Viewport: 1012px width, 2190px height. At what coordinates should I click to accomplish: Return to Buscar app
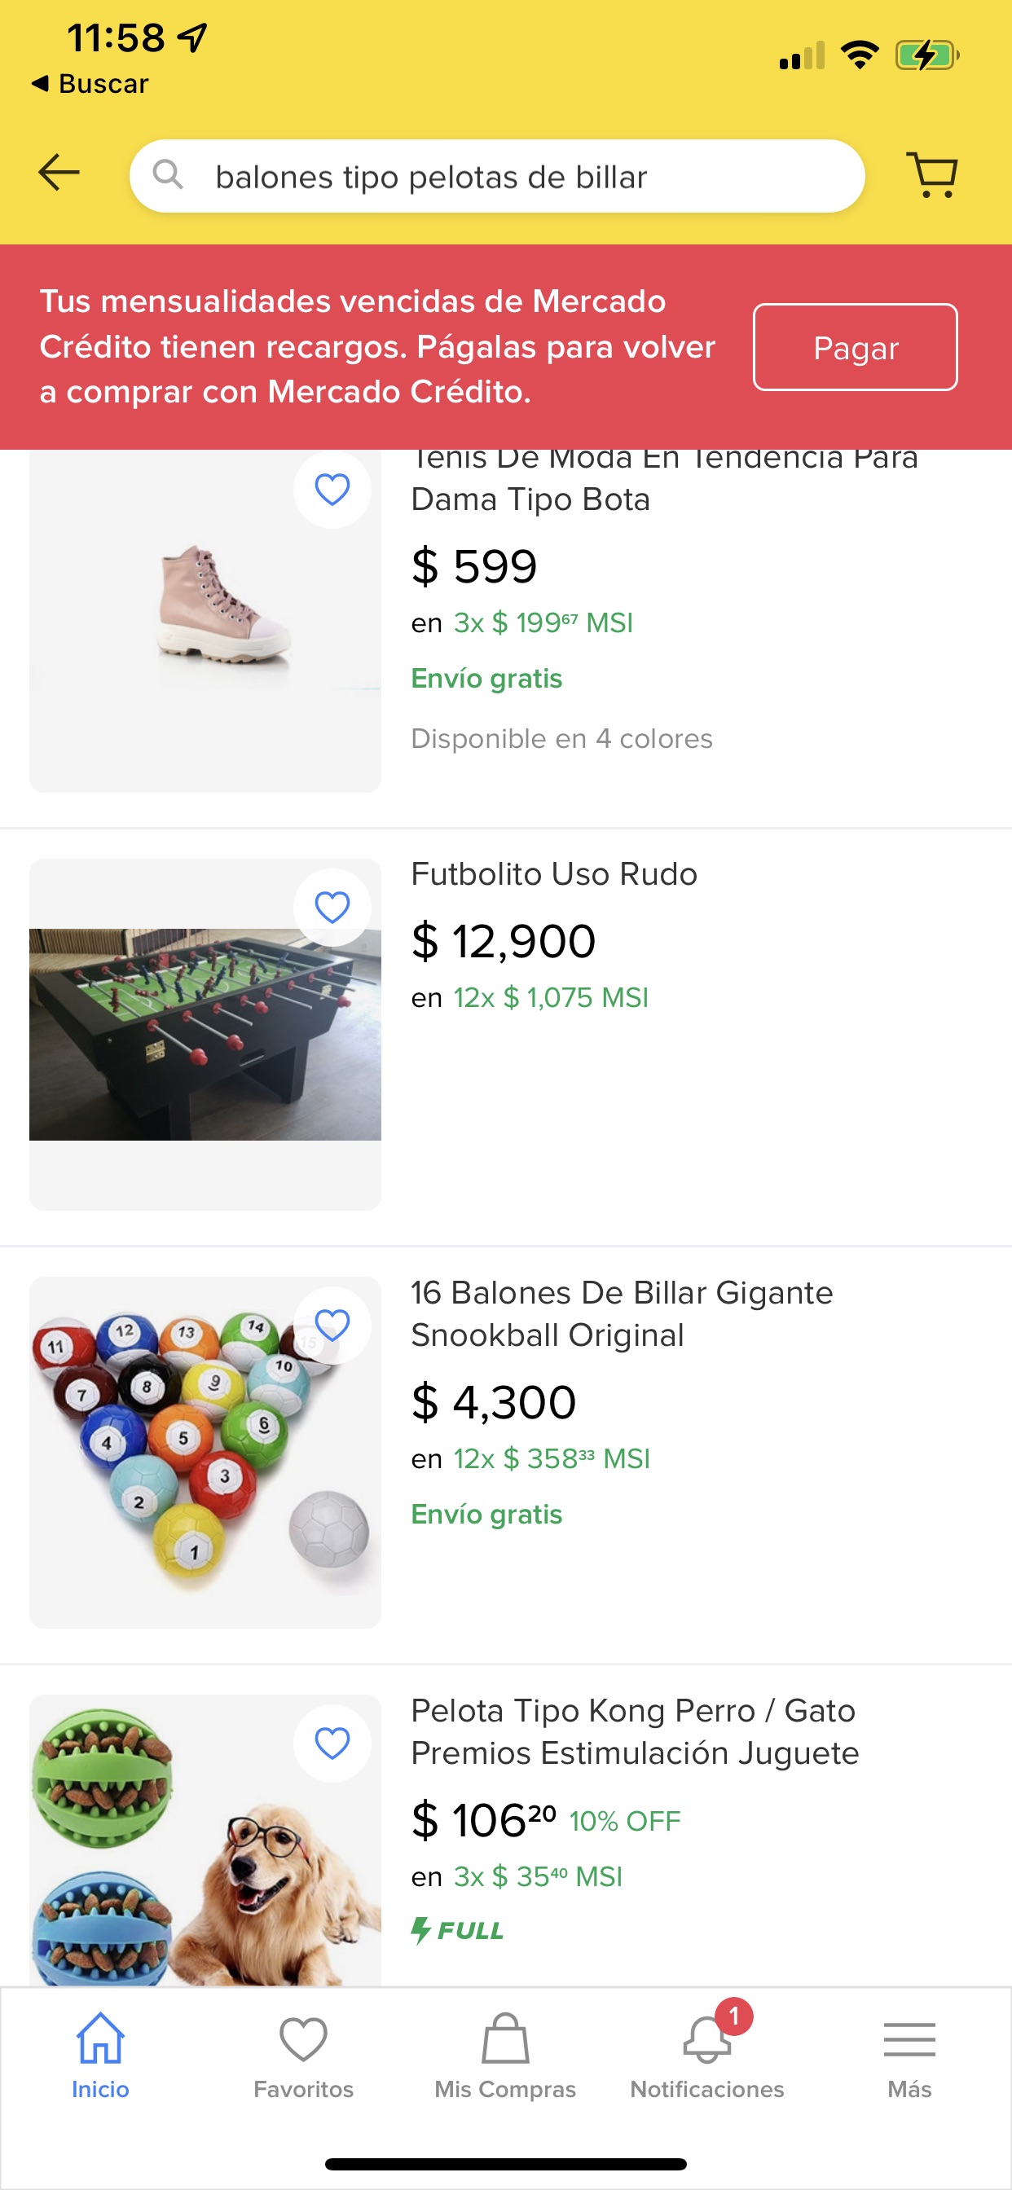coord(90,83)
